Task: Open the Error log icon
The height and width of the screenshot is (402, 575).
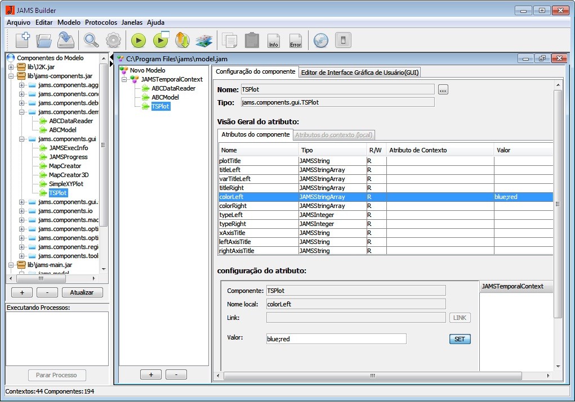Action: 295,40
